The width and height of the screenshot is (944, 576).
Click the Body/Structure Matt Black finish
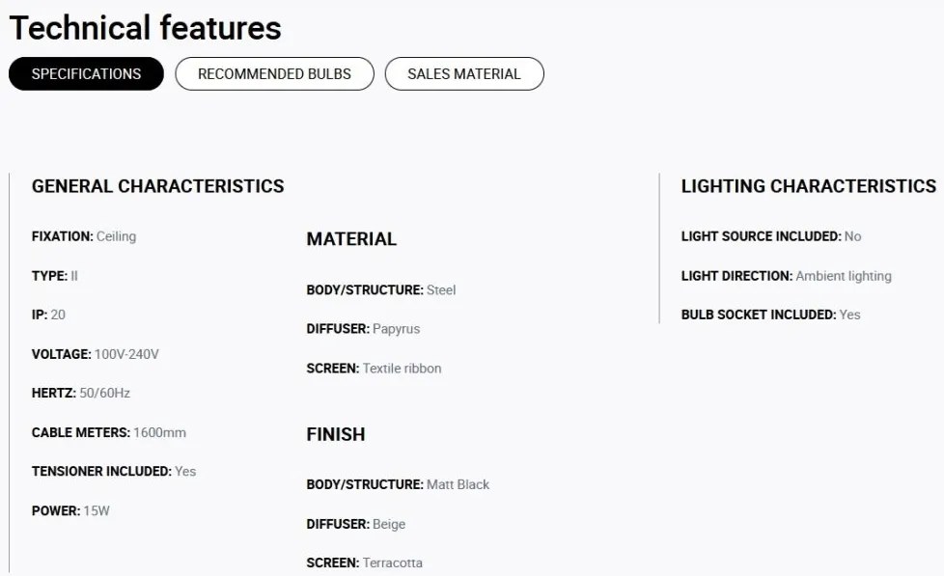coord(398,484)
